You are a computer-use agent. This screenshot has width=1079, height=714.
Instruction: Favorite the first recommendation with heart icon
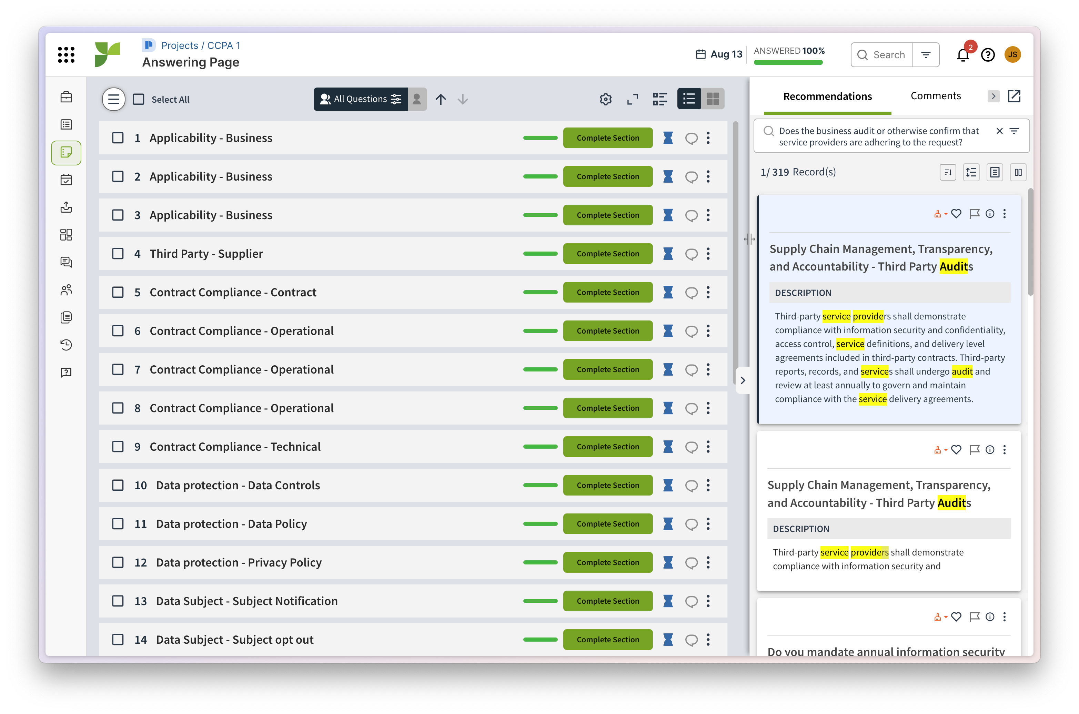tap(956, 214)
